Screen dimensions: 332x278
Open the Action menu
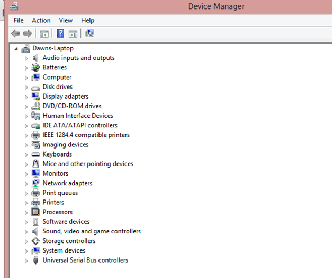click(x=41, y=20)
